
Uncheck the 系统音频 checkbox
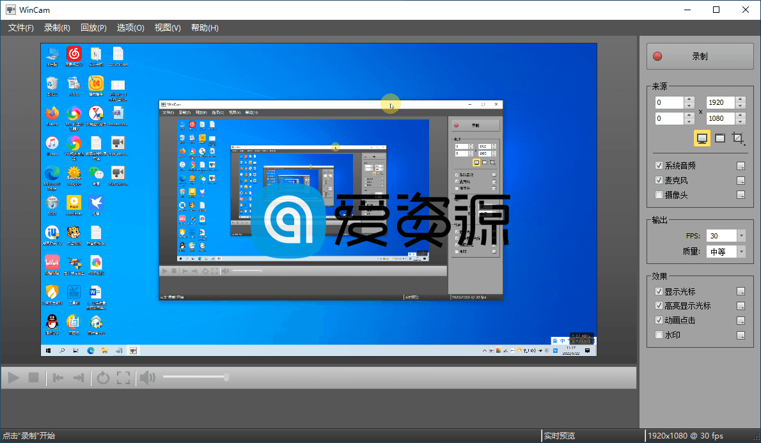pyautogui.click(x=659, y=165)
